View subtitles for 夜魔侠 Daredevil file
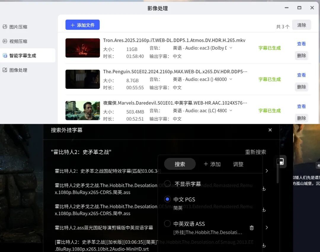Viewport: 320px width, 252px height. click(301, 106)
